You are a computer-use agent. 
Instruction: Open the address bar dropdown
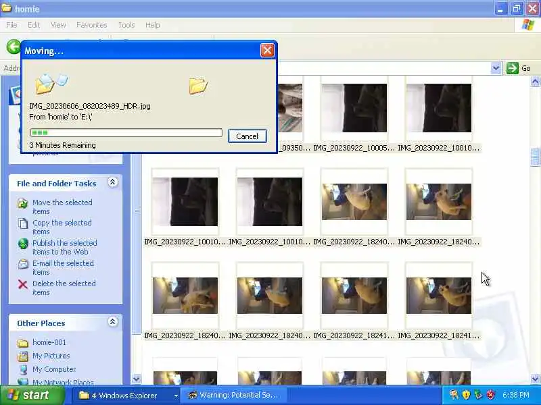tap(496, 68)
